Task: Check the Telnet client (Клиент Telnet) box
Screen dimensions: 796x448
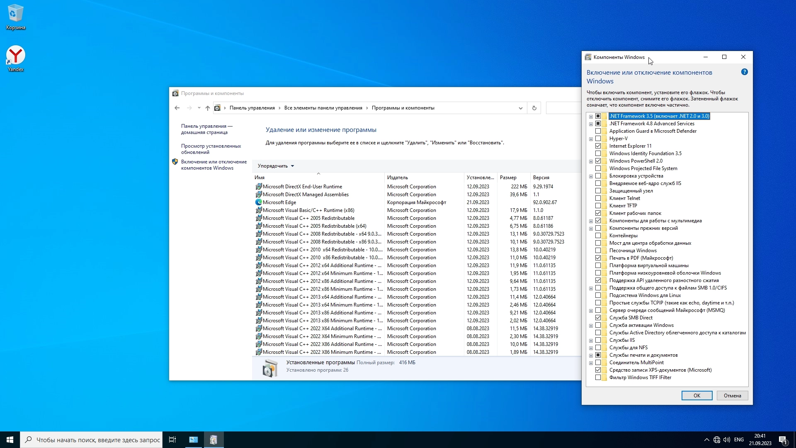Action: [598, 198]
